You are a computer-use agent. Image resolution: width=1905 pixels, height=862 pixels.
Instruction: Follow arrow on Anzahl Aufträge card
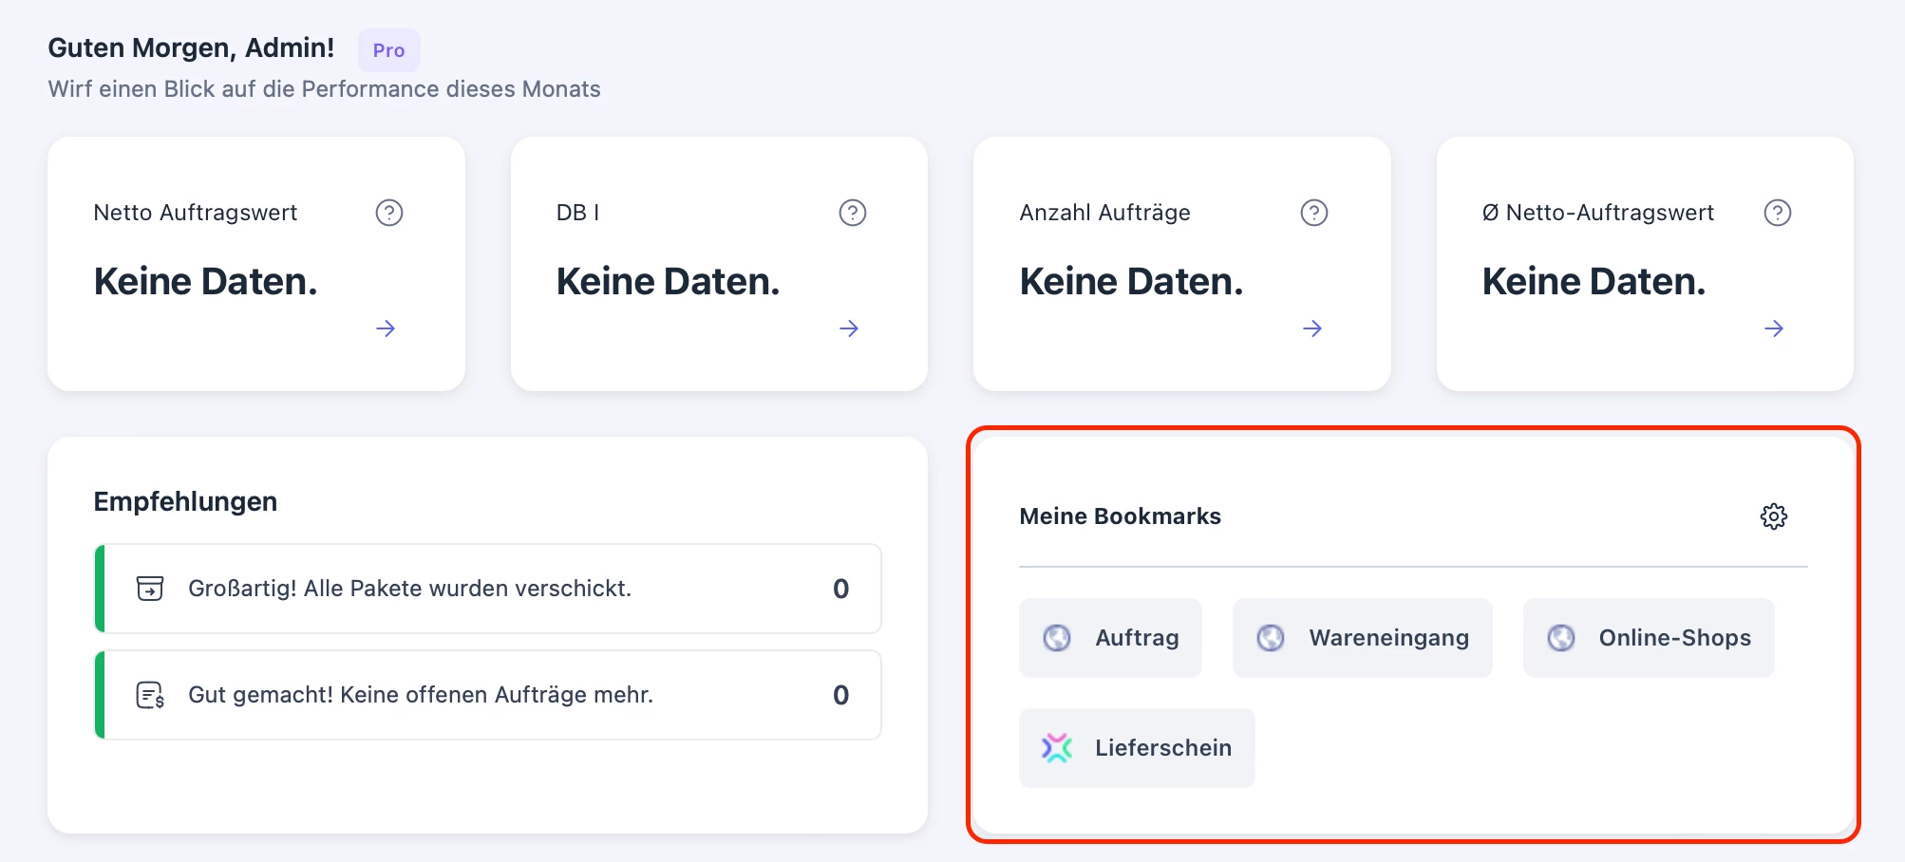(1312, 328)
